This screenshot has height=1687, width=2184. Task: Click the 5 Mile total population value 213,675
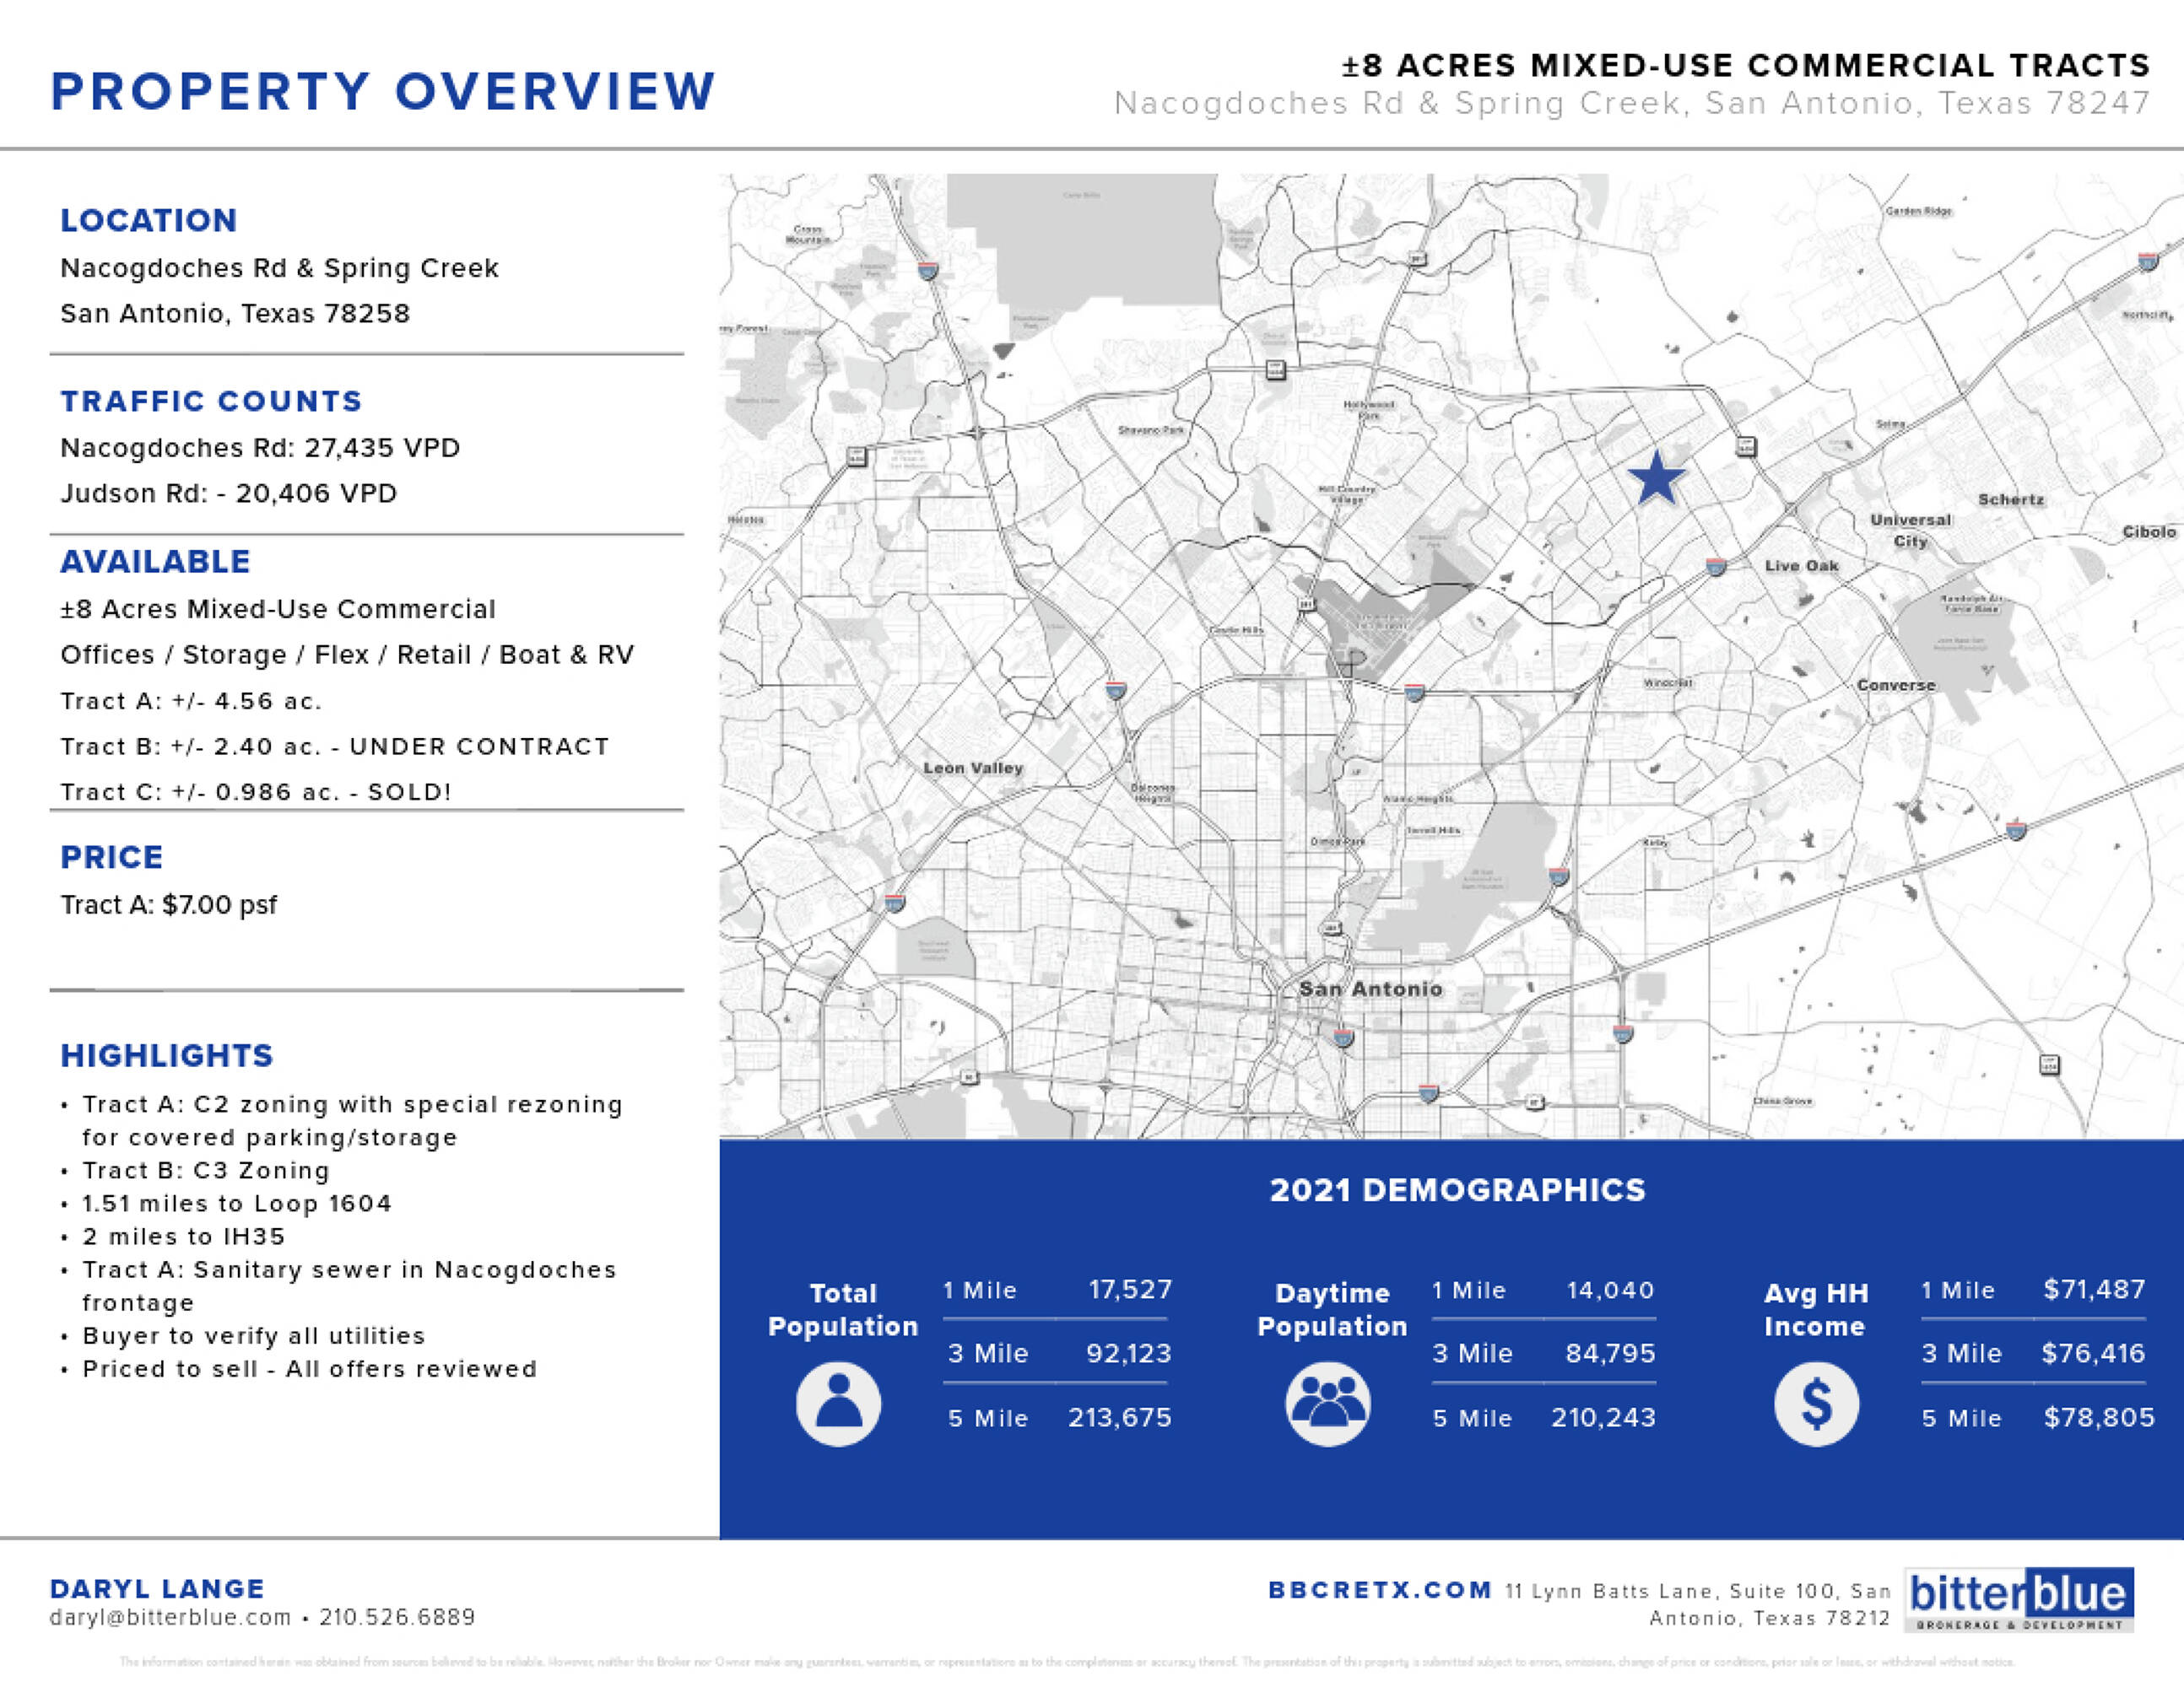[1119, 1417]
